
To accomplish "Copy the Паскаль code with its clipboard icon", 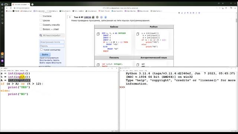I will point(98,65).
